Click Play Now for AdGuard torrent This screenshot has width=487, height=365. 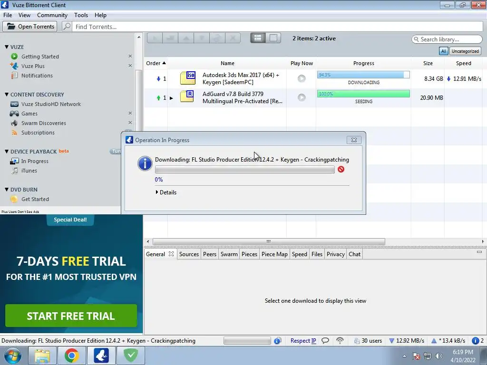[302, 97]
